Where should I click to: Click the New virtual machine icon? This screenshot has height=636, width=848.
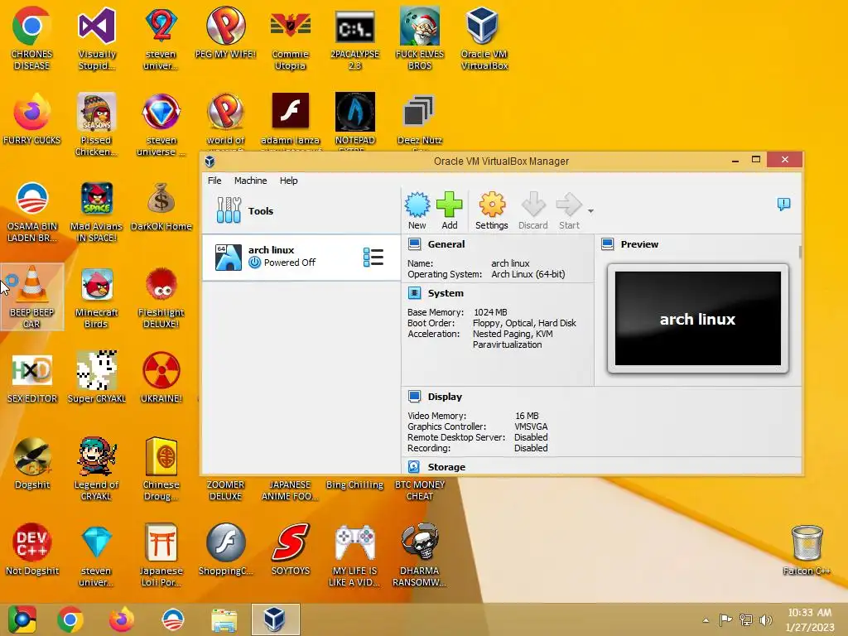(417, 210)
